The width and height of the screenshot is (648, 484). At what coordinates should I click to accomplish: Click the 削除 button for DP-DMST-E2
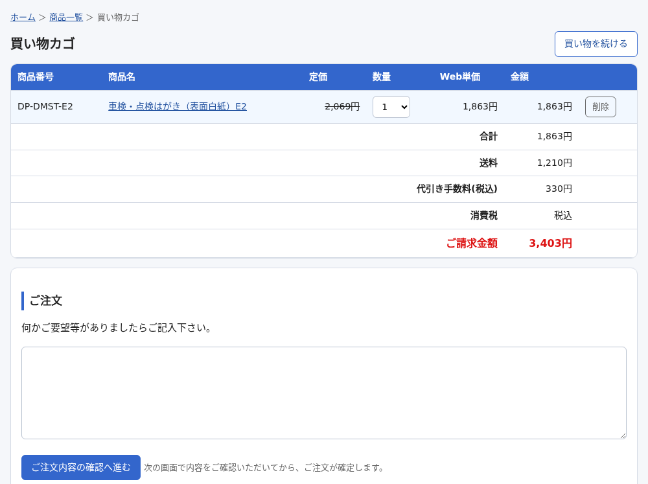pos(601,107)
